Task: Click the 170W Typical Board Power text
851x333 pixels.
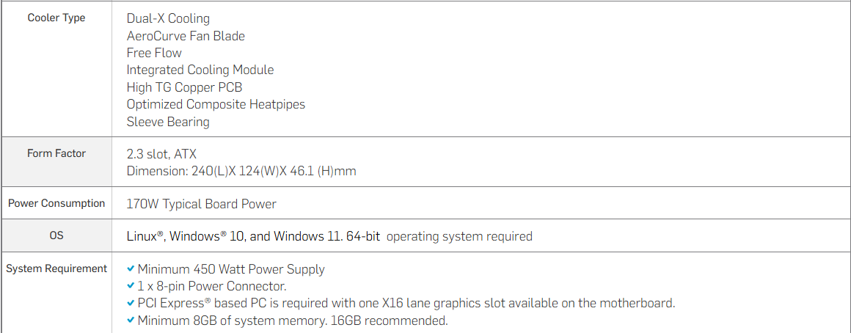Action: [x=201, y=205]
